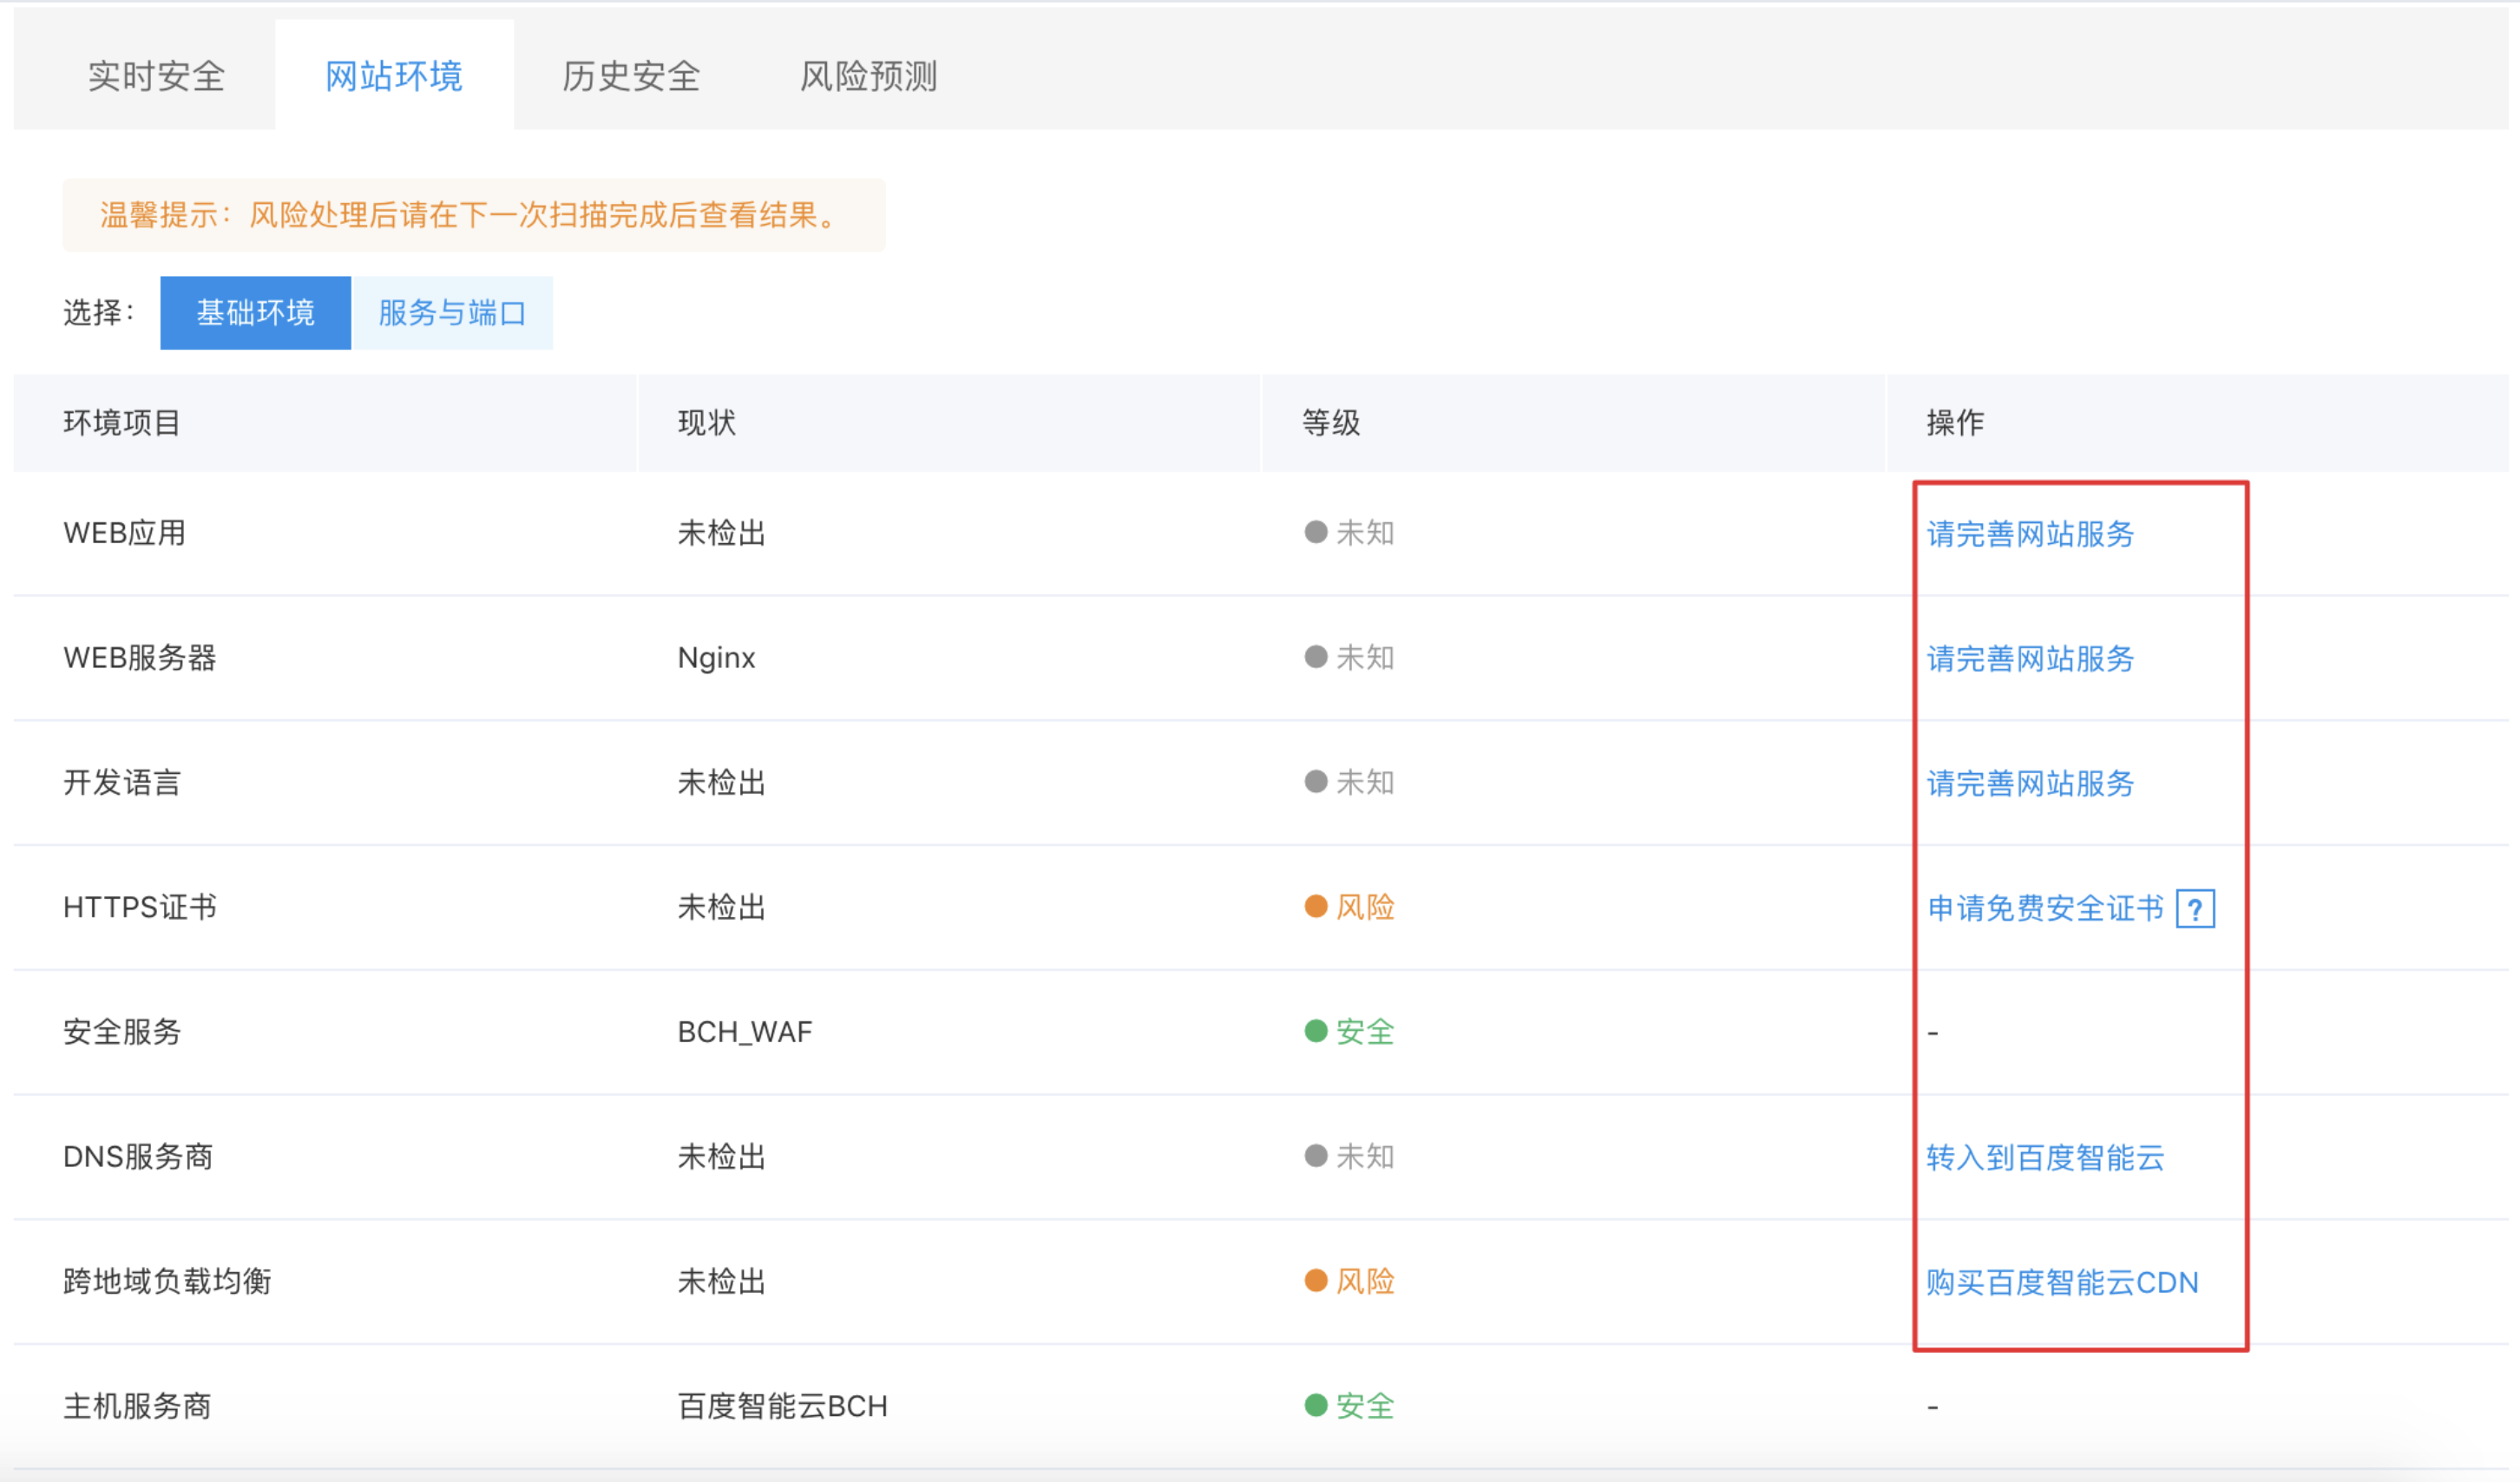Click the 主机服务商 row label
This screenshot has height=1482, width=2520.
click(137, 1406)
